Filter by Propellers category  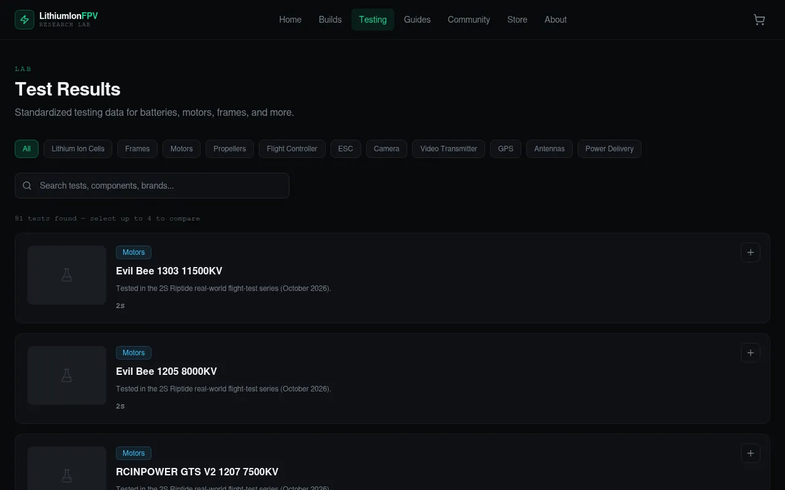tap(229, 149)
